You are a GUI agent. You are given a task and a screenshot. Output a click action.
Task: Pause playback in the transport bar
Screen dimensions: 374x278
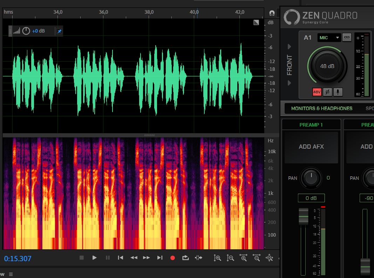coord(108,258)
